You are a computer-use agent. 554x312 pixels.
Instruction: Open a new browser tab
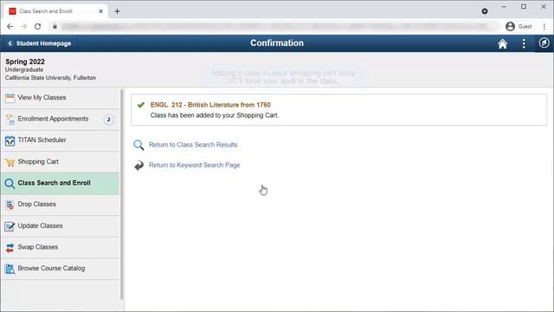pos(117,11)
